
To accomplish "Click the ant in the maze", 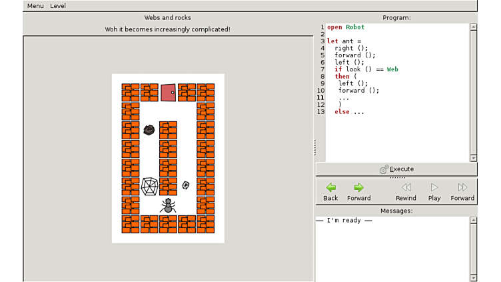I will [168, 205].
